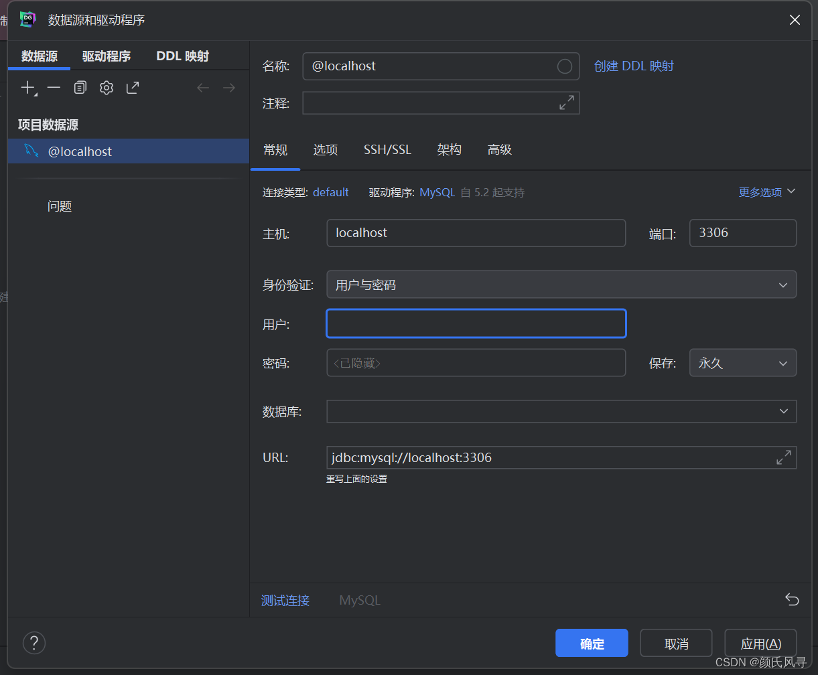Click the MySQL label in bottom bar

pyautogui.click(x=360, y=600)
